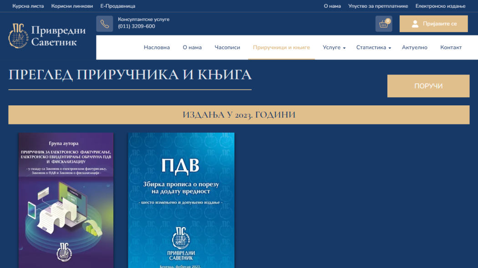Open the Курсна листа link
This screenshot has height=268, width=478.
28,6
